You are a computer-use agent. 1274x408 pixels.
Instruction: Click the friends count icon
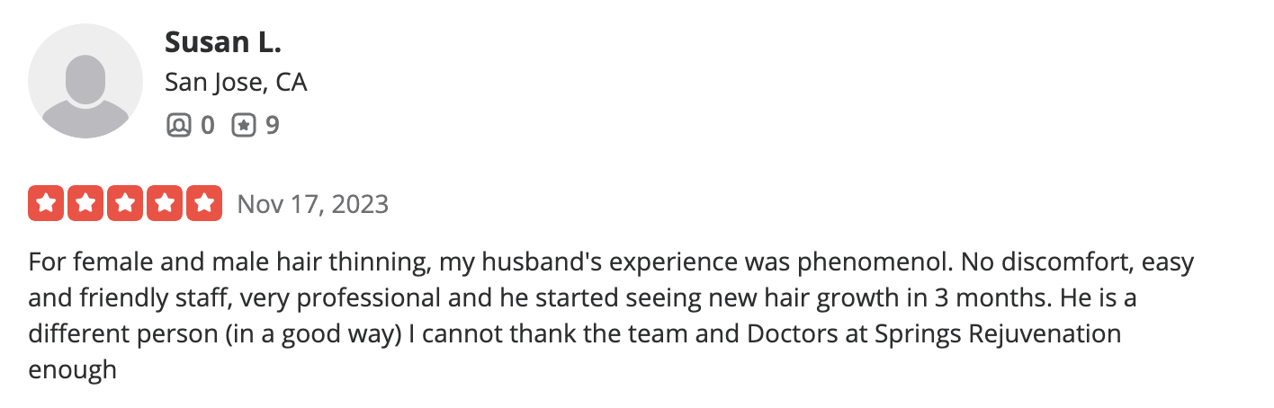[179, 125]
